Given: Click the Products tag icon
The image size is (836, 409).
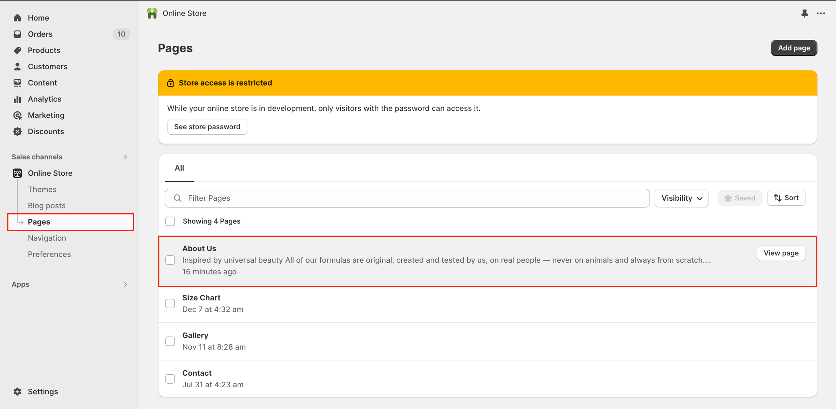Looking at the screenshot, I should coord(17,50).
